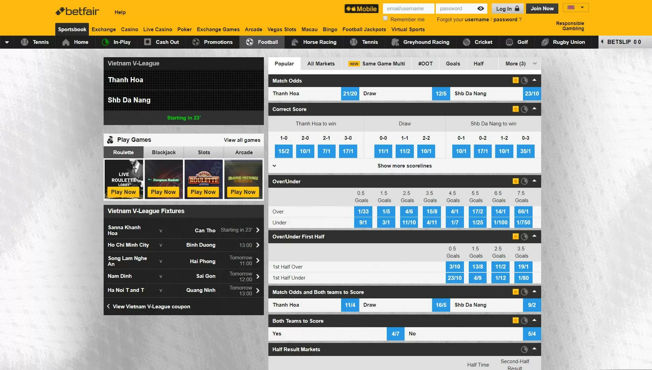Open the Exchange product tab
Viewport: 652px width, 370px height.
pyautogui.click(x=104, y=29)
